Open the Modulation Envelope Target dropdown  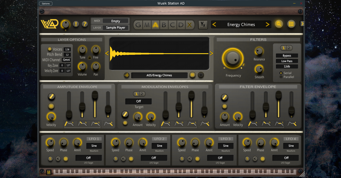pos(139,101)
